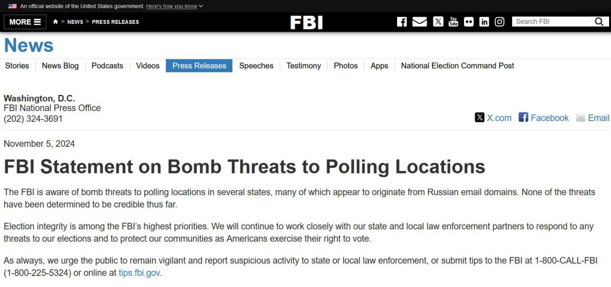Screen dimensions: 611x287
Task: Click the Search FBI input field
Action: tap(551, 22)
